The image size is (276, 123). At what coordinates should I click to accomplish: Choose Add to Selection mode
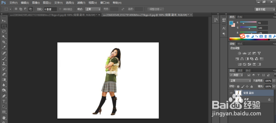click(x=21, y=9)
